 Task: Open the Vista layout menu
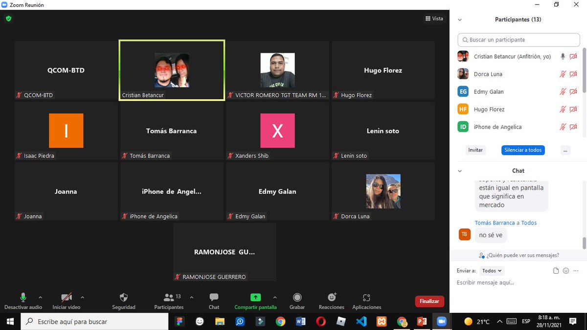coord(434,19)
